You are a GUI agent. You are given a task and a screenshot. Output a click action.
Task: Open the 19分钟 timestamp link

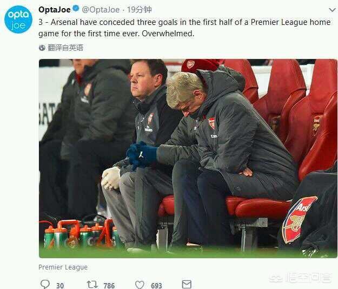[x=139, y=9]
